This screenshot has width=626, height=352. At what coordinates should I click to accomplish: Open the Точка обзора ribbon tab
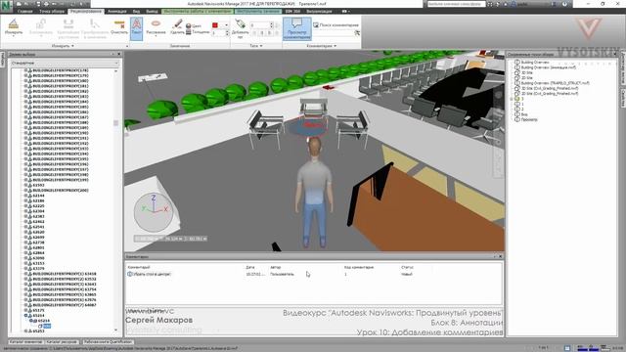click(x=52, y=12)
